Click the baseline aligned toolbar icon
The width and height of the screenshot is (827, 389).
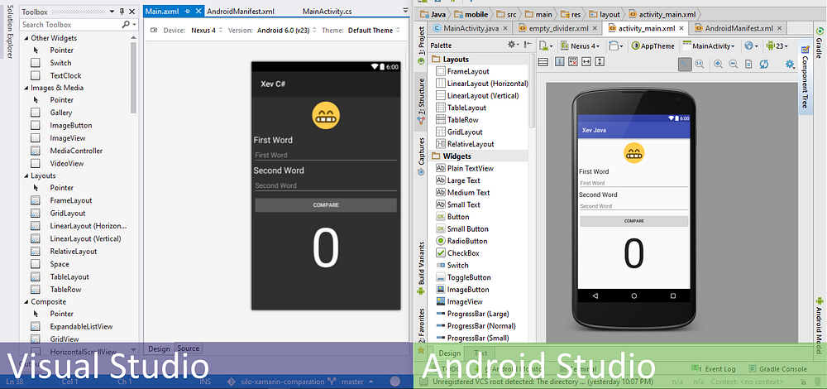click(x=573, y=62)
